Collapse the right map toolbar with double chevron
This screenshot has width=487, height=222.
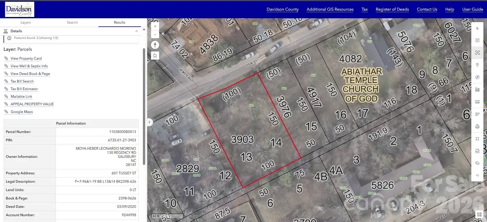coord(477,175)
